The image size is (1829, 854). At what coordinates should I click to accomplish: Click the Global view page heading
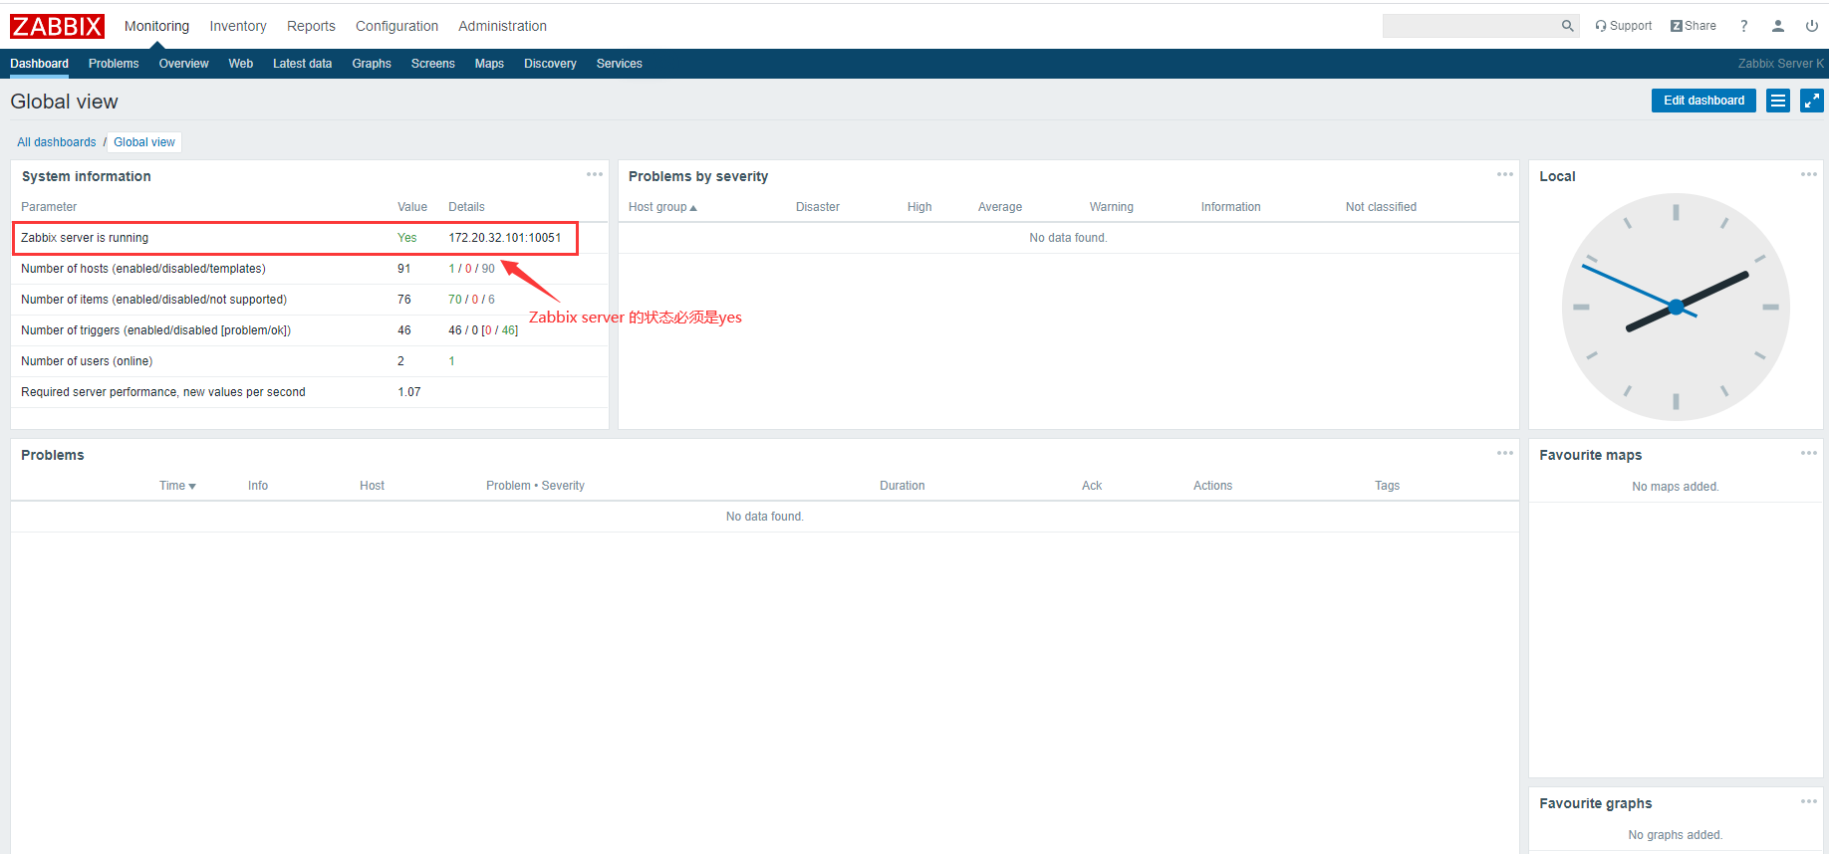tap(64, 102)
